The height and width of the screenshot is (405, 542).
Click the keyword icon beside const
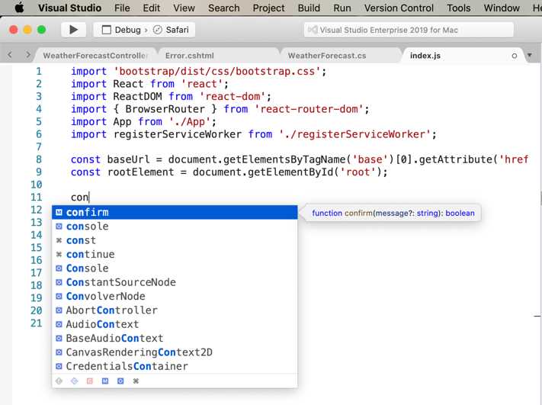(x=59, y=240)
